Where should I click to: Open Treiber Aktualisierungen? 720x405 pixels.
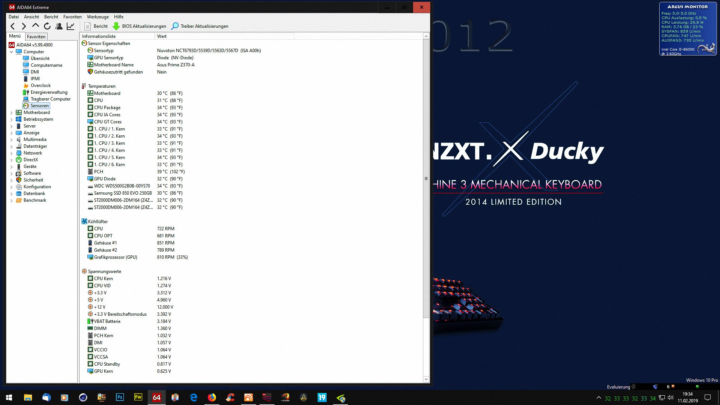pos(200,26)
